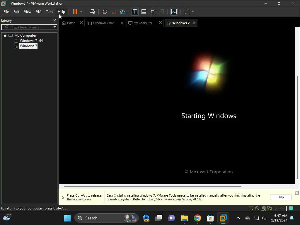Screen dimensions: 300x225
Task: Select the running Windows 7 VM in library
Action: tap(28, 46)
